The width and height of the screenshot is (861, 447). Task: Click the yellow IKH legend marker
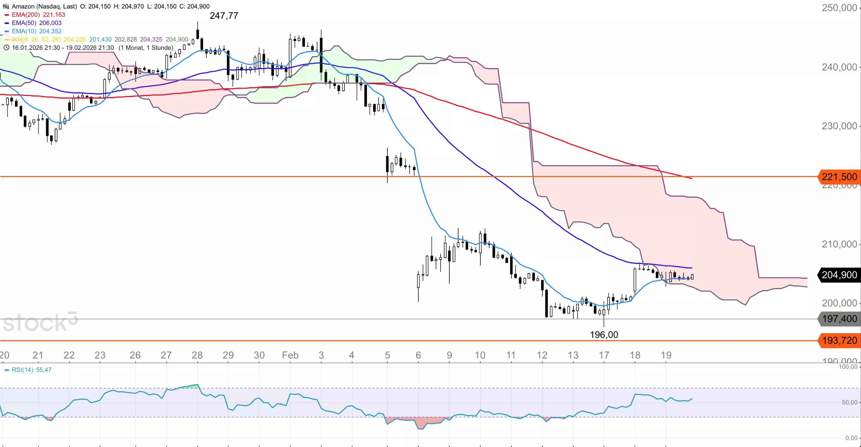[6, 39]
